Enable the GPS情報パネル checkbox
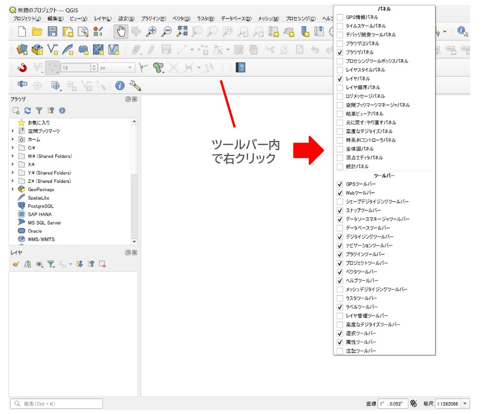 pyautogui.click(x=340, y=17)
